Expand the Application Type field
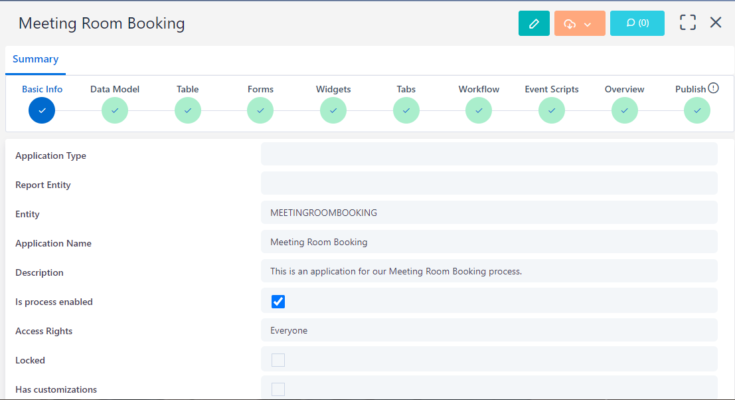Screen dimensions: 735x400 pos(489,154)
